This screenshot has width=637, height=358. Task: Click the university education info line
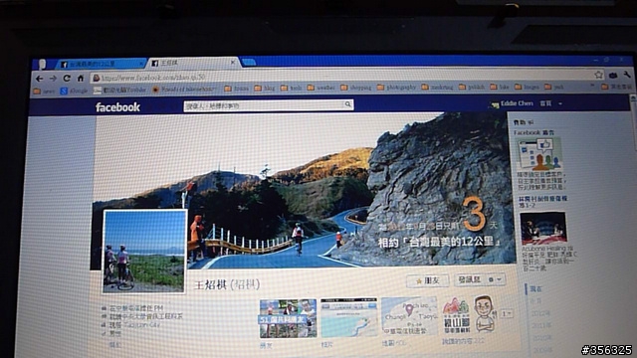click(146, 316)
